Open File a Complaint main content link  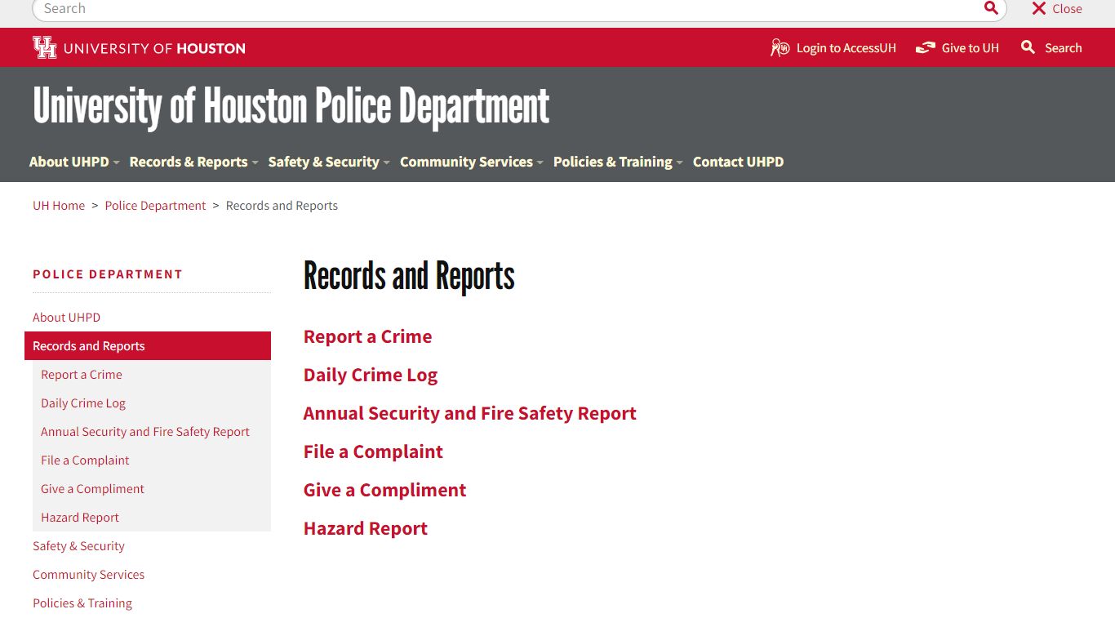click(x=373, y=451)
